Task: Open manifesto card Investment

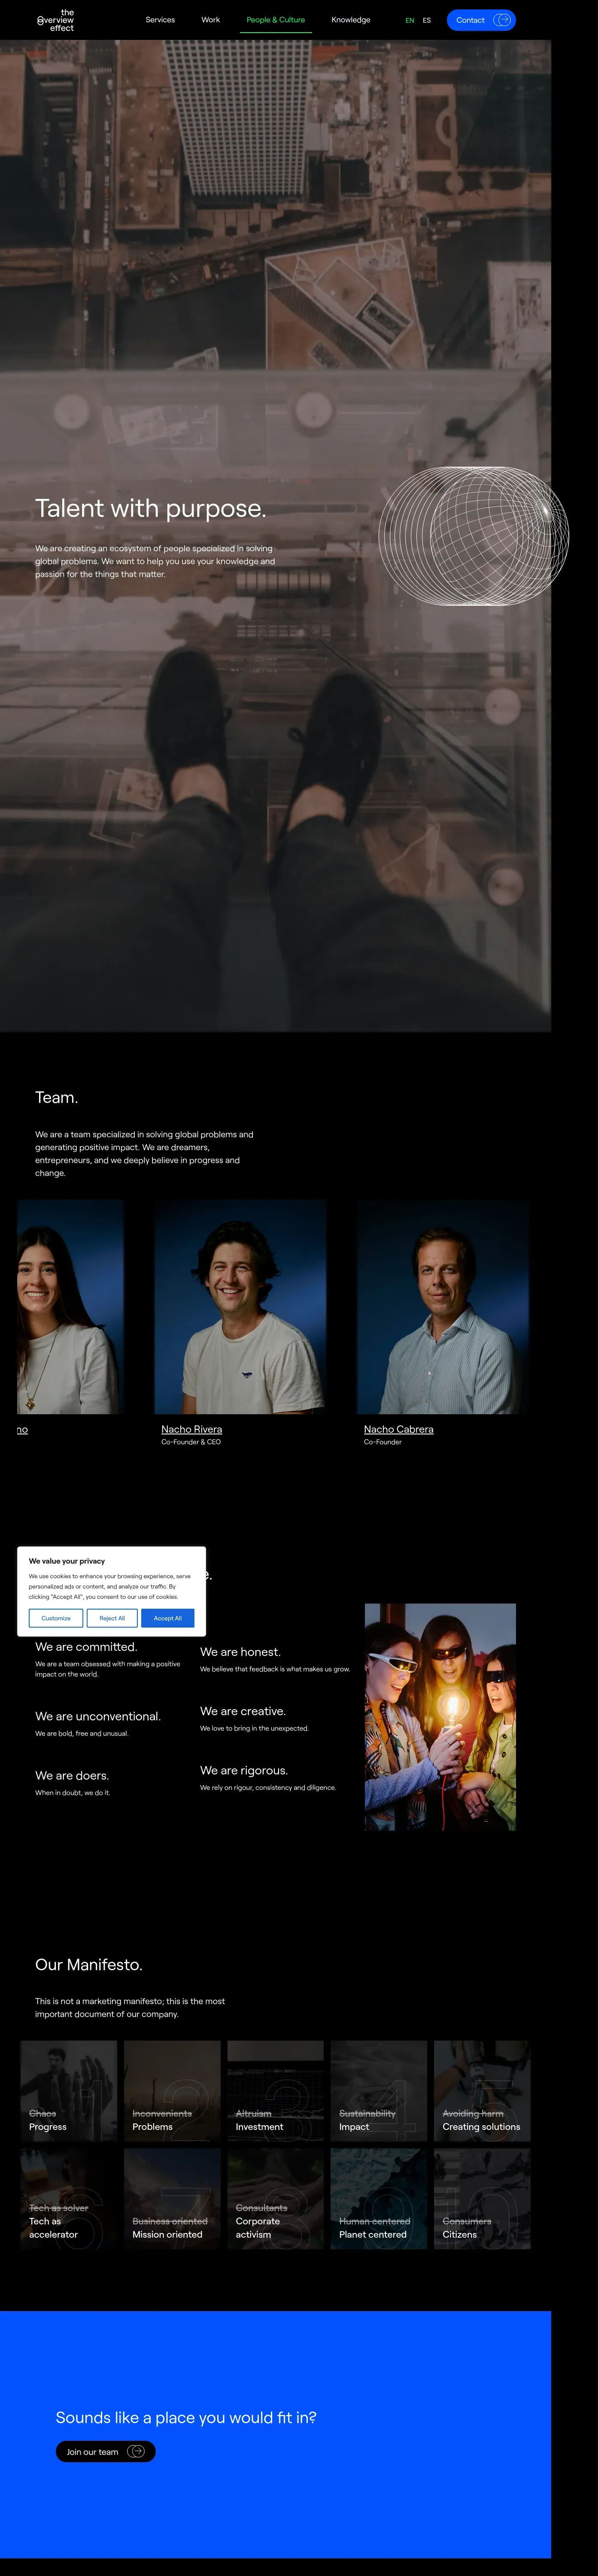Action: 275,2090
